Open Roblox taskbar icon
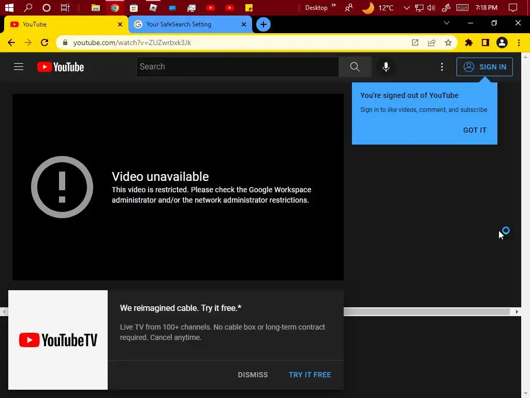Viewport: 530px width, 398px height. (x=153, y=8)
